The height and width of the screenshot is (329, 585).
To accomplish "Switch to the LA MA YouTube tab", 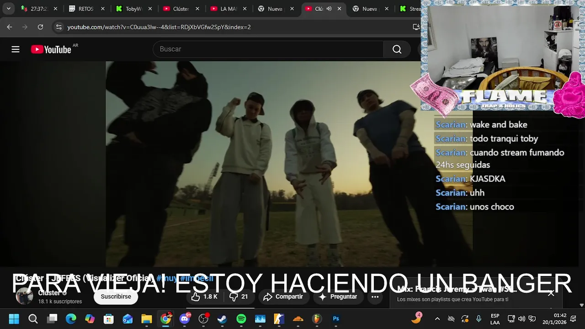I will (229, 9).
